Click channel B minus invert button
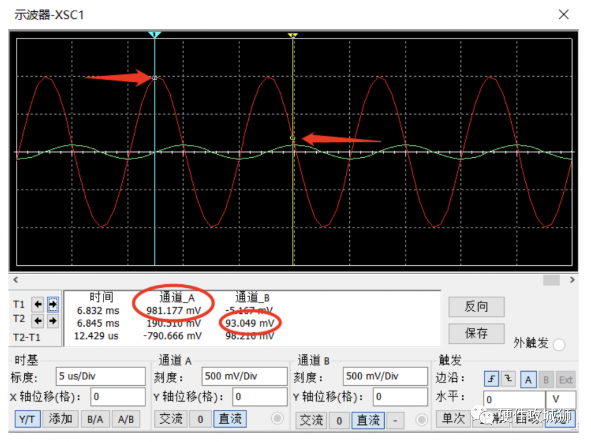Image resolution: width=591 pixels, height=442 pixels. (x=395, y=421)
